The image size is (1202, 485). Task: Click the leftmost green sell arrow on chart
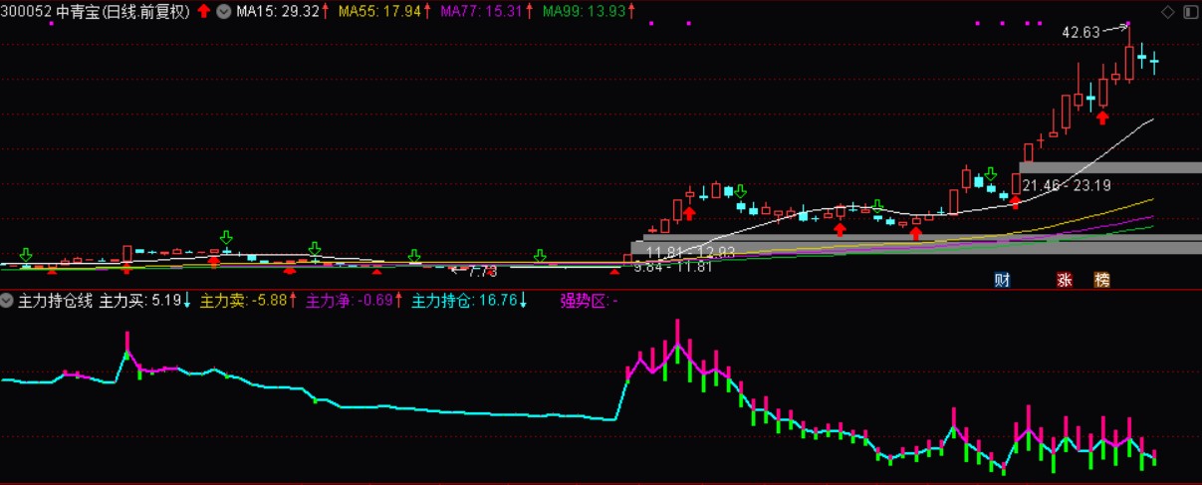[26, 256]
